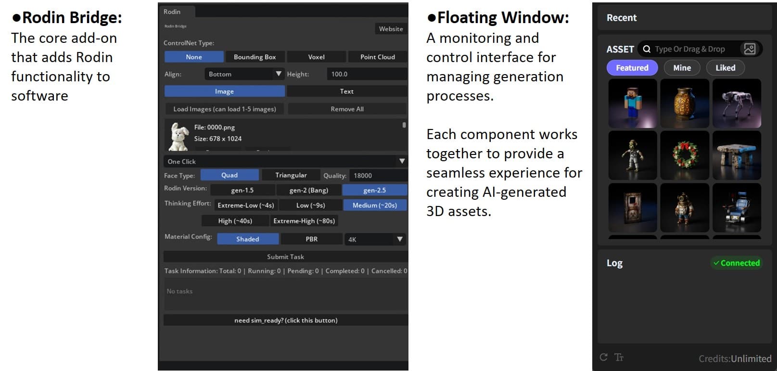Image resolution: width=777 pixels, height=371 pixels.
Task: Open the Rodin Website button
Action: coord(391,29)
